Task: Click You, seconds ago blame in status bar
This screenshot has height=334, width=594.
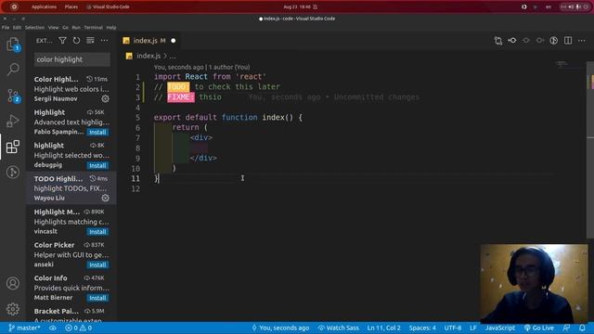Action: tap(280, 328)
